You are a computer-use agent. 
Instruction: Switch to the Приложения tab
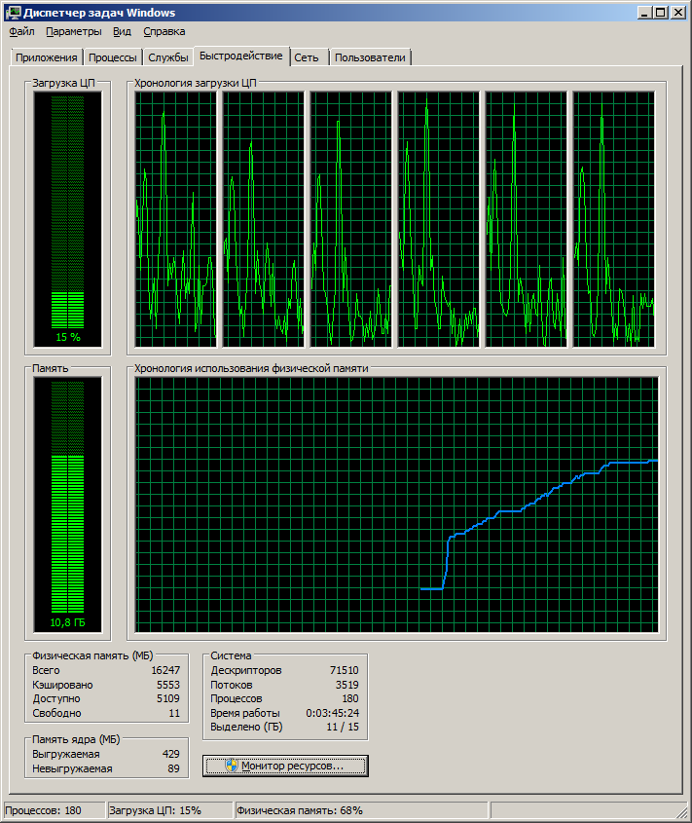coord(46,57)
